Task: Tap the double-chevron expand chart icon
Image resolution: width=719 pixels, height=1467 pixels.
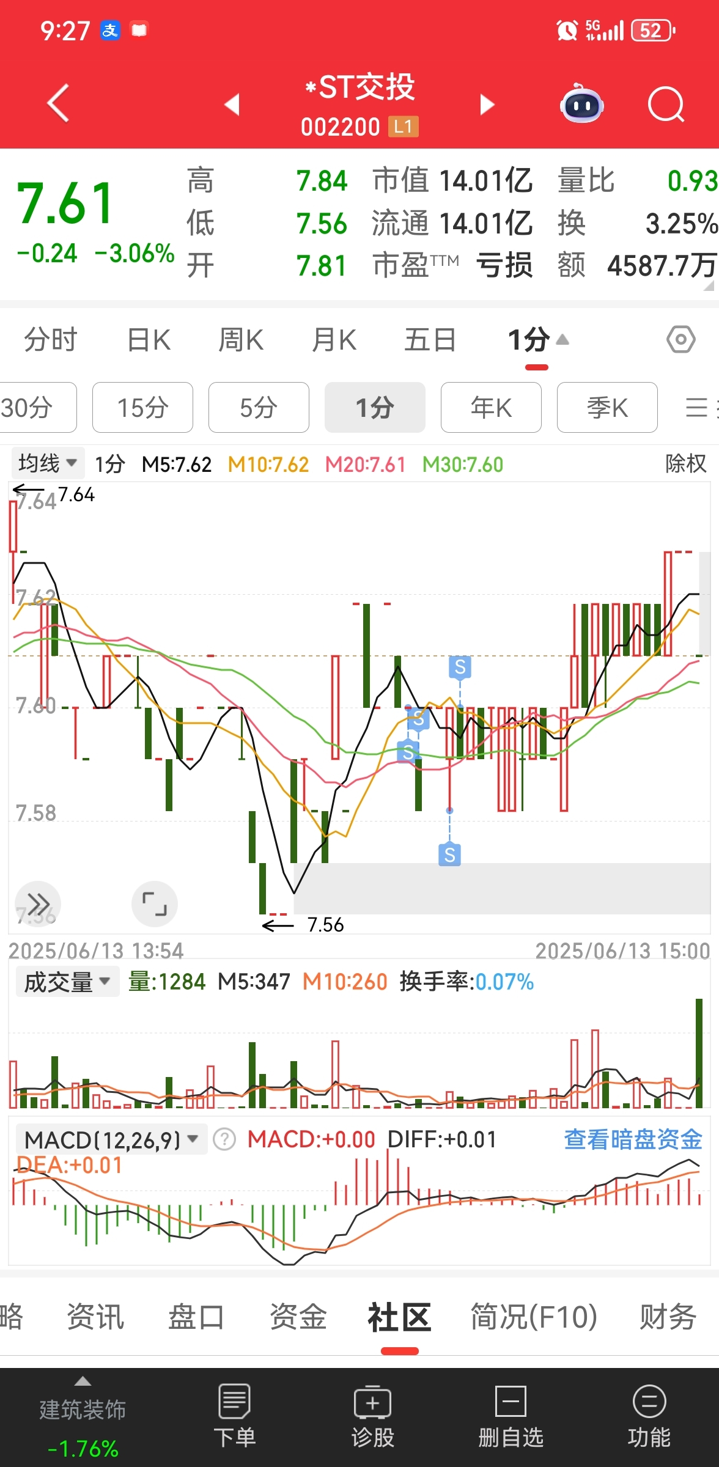Action: click(38, 903)
